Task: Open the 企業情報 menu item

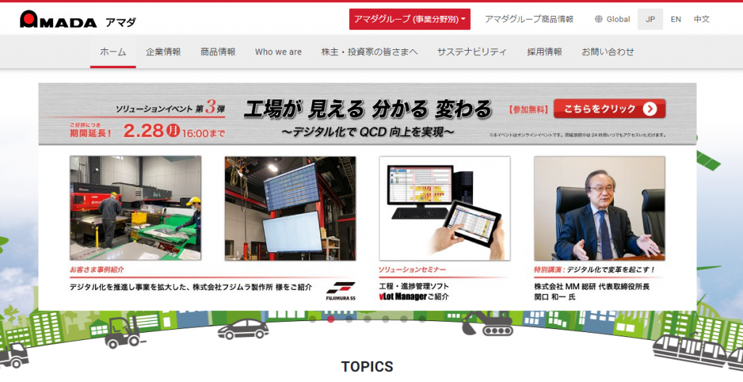Action: tap(163, 52)
